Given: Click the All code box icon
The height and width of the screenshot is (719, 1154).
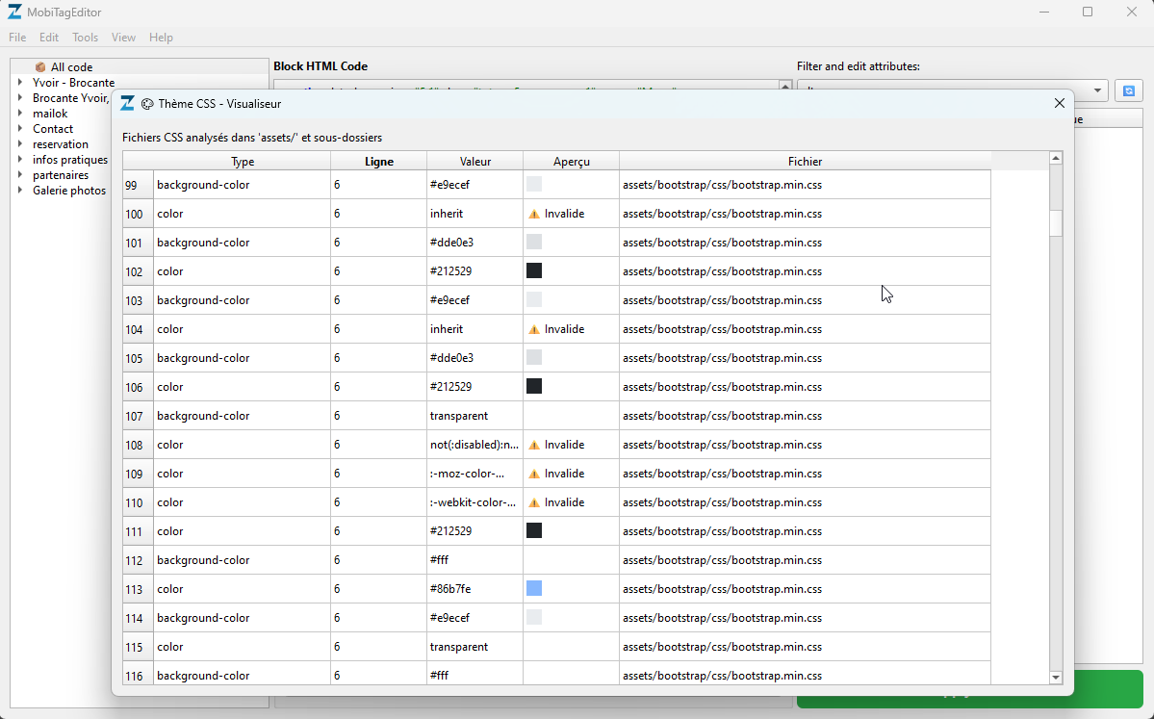Looking at the screenshot, I should click(x=40, y=67).
